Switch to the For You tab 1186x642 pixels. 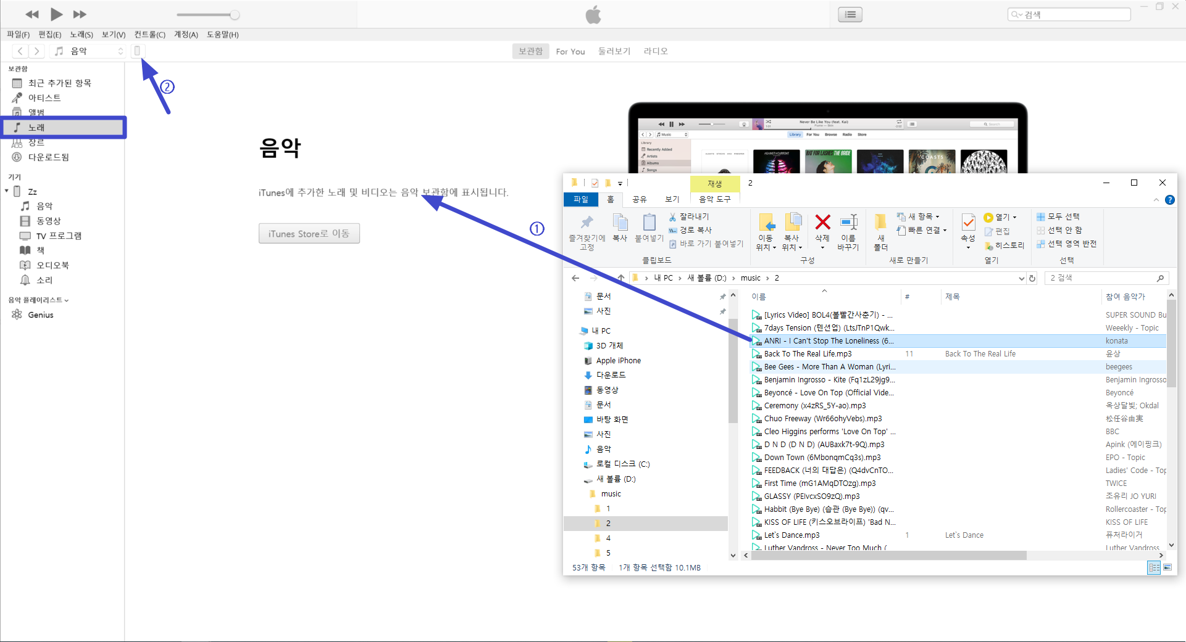570,51
